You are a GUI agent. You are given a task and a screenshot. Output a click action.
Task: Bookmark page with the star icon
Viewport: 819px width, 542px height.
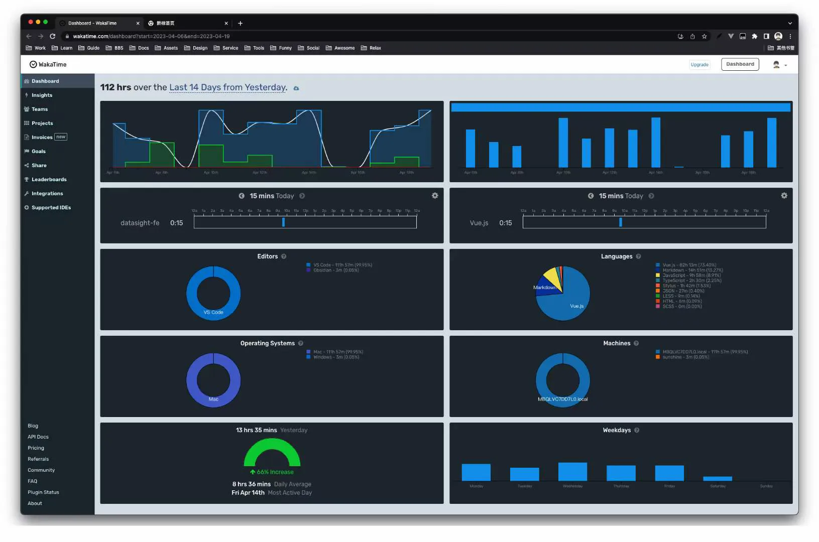(705, 36)
